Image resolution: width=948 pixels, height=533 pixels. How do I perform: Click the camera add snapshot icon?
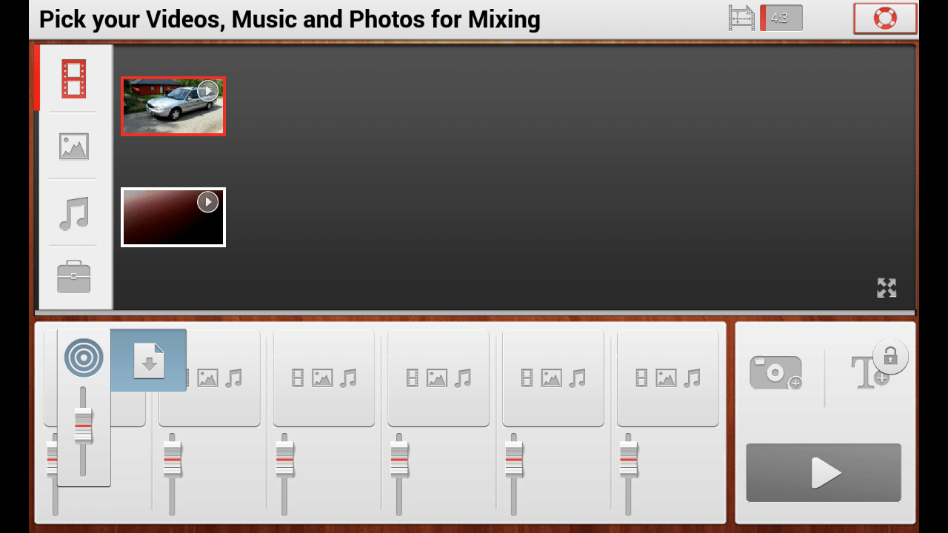point(775,372)
